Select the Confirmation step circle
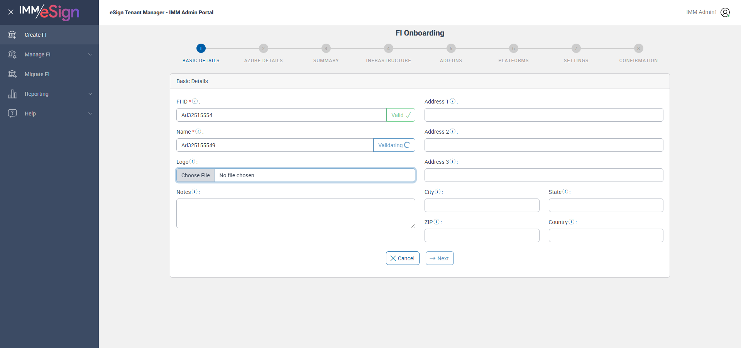Viewport: 741px width, 348px height. point(638,48)
